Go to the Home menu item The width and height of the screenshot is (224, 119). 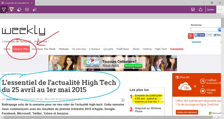pyautogui.click(x=7, y=49)
